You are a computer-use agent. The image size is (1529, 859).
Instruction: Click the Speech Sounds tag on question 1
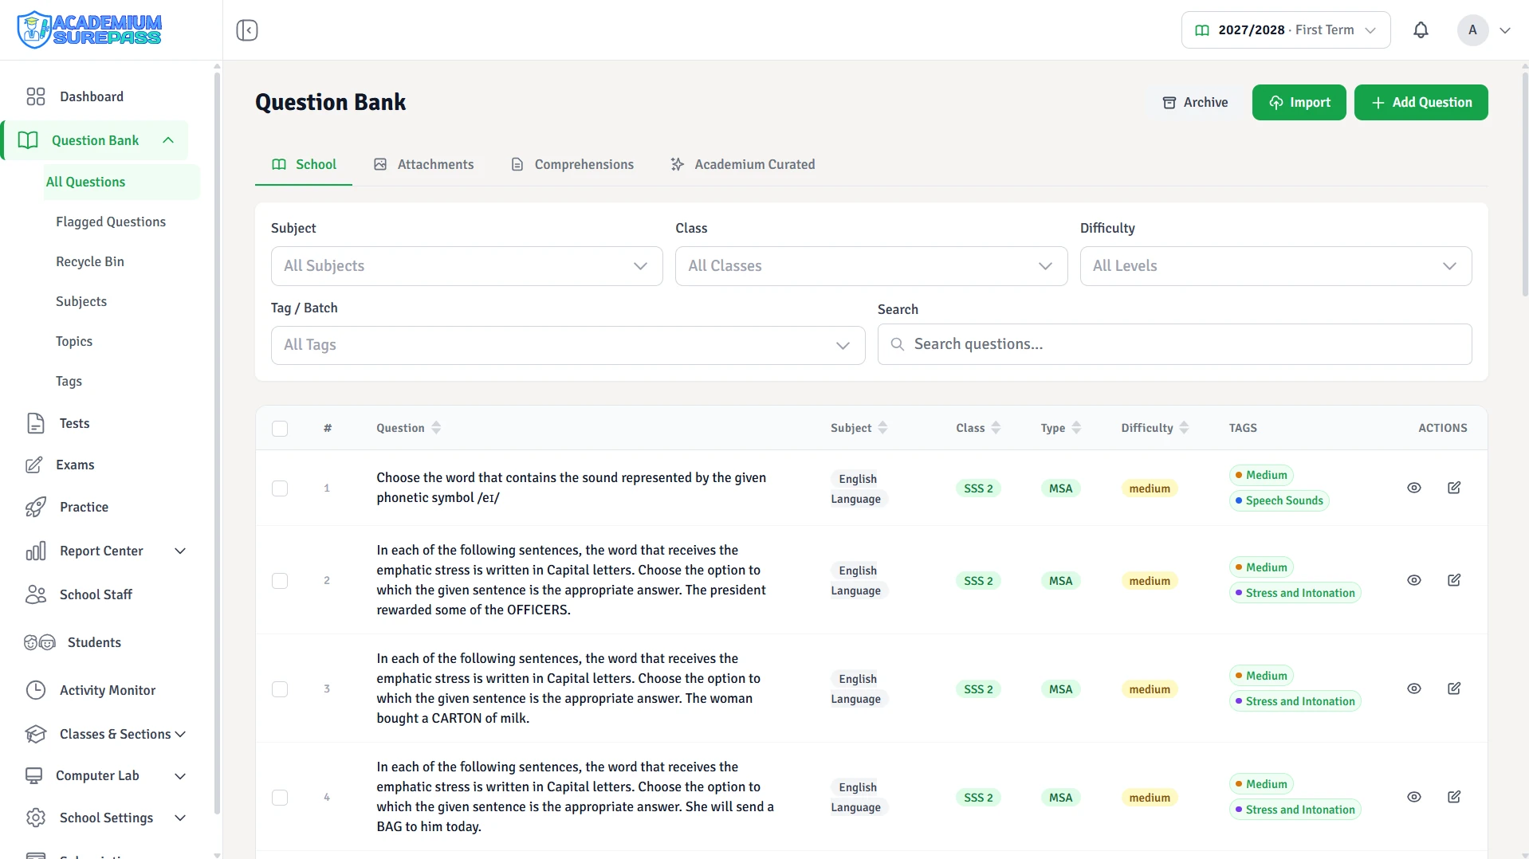1279,500
